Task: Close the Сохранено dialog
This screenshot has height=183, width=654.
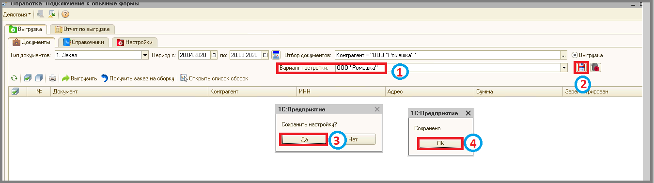Action: coord(468,113)
